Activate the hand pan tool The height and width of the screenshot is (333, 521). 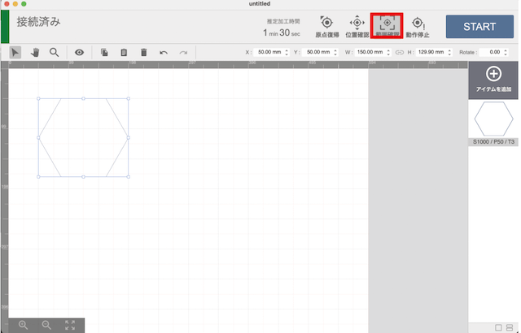click(35, 52)
